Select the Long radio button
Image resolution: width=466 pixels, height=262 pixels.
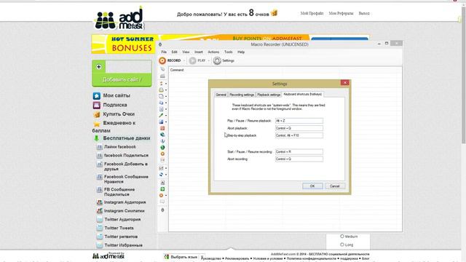pos(342,245)
